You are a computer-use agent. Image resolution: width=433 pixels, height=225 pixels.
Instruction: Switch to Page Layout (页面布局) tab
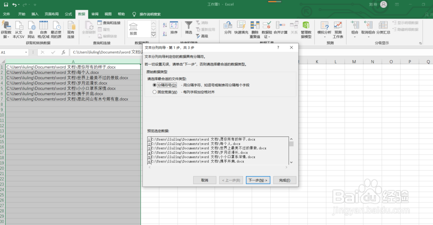52,14
